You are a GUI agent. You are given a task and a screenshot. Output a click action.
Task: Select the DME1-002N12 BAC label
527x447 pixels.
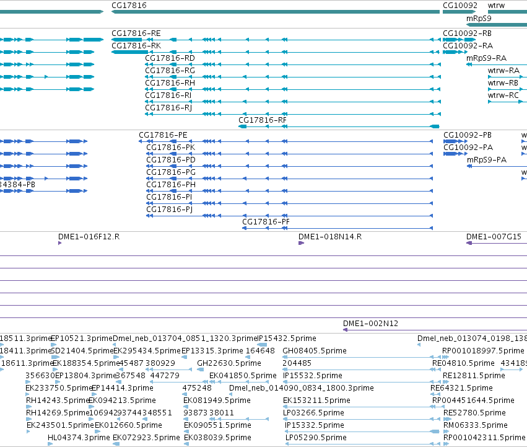point(370,324)
